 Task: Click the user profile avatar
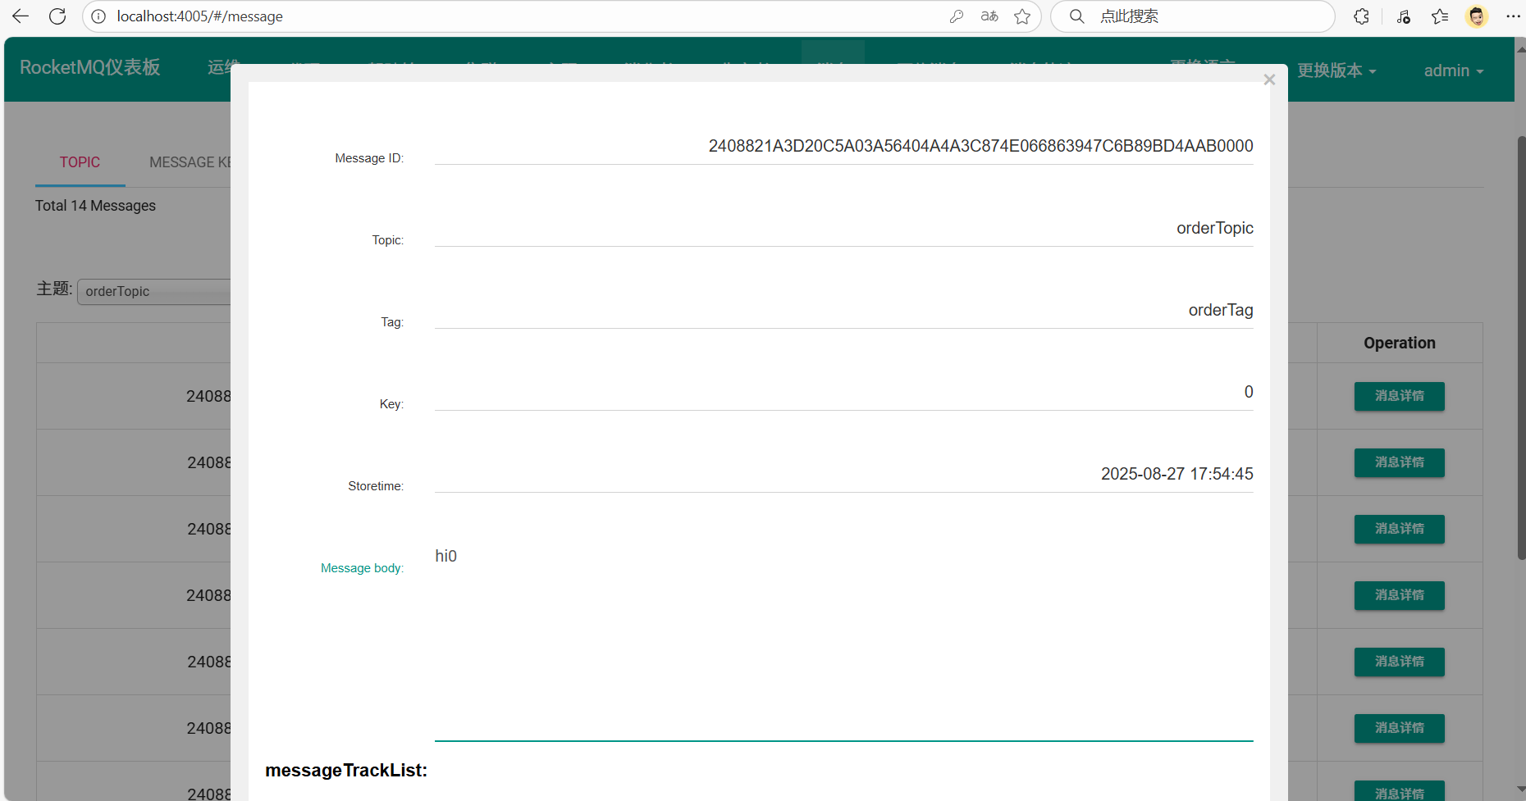click(1477, 16)
